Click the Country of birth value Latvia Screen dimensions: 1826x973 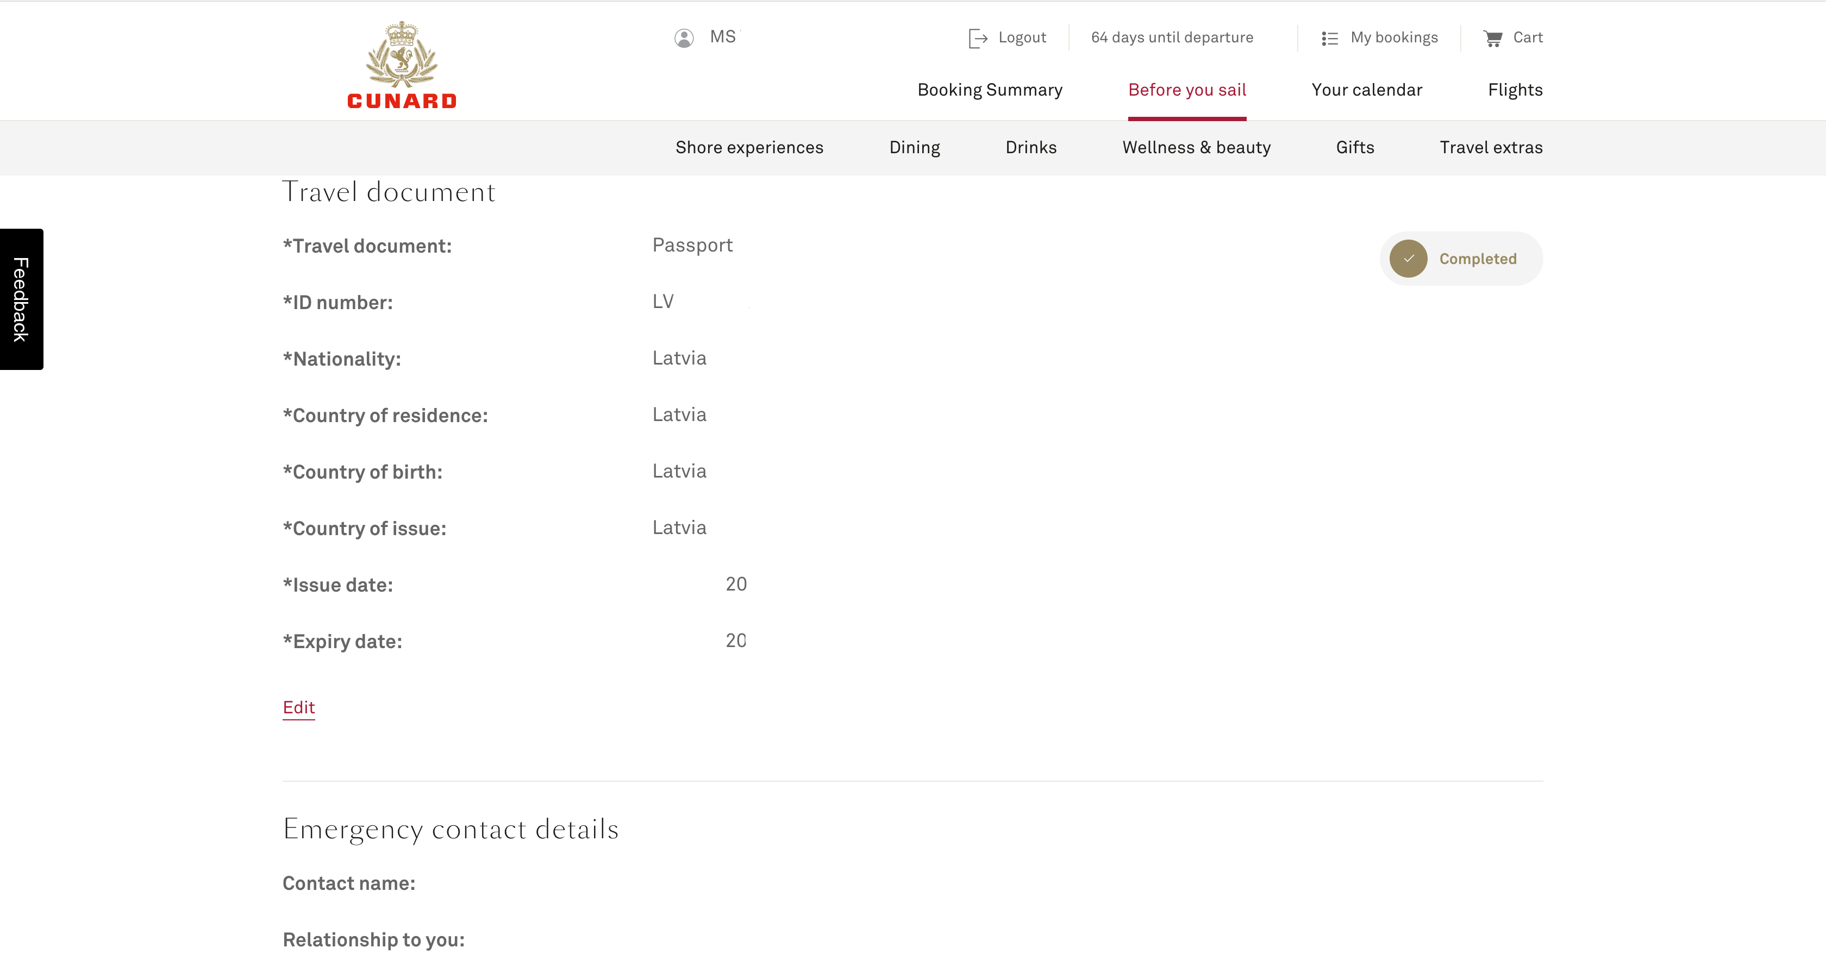point(679,471)
